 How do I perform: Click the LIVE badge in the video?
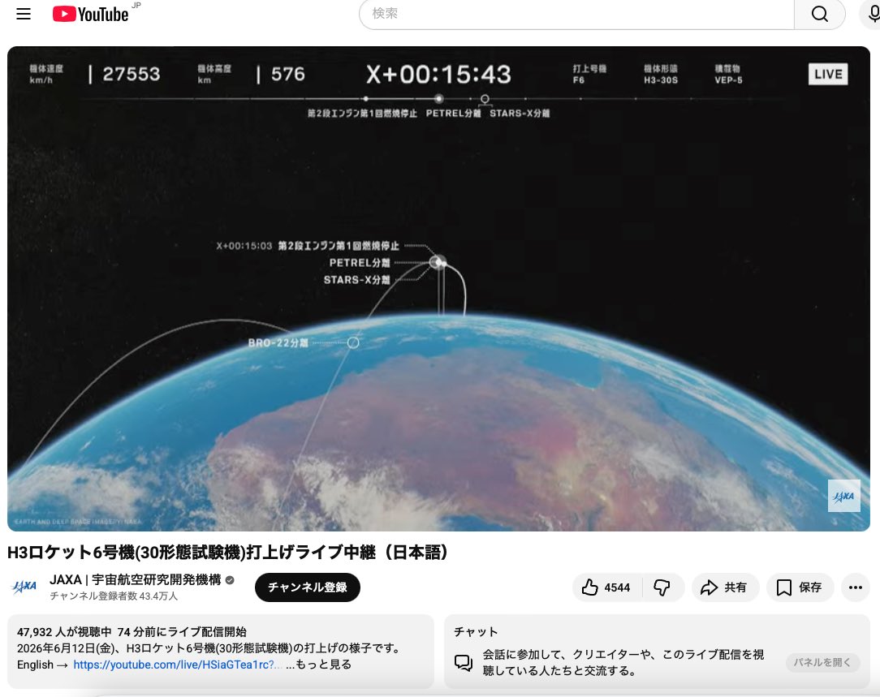pyautogui.click(x=828, y=74)
